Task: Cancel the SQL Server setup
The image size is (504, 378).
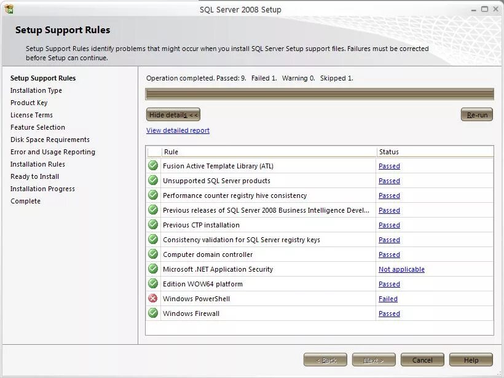Action: pos(422,360)
